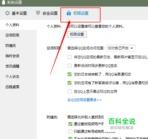
Task: Click the 防骚扰: section label
Action: tap(52, 117)
